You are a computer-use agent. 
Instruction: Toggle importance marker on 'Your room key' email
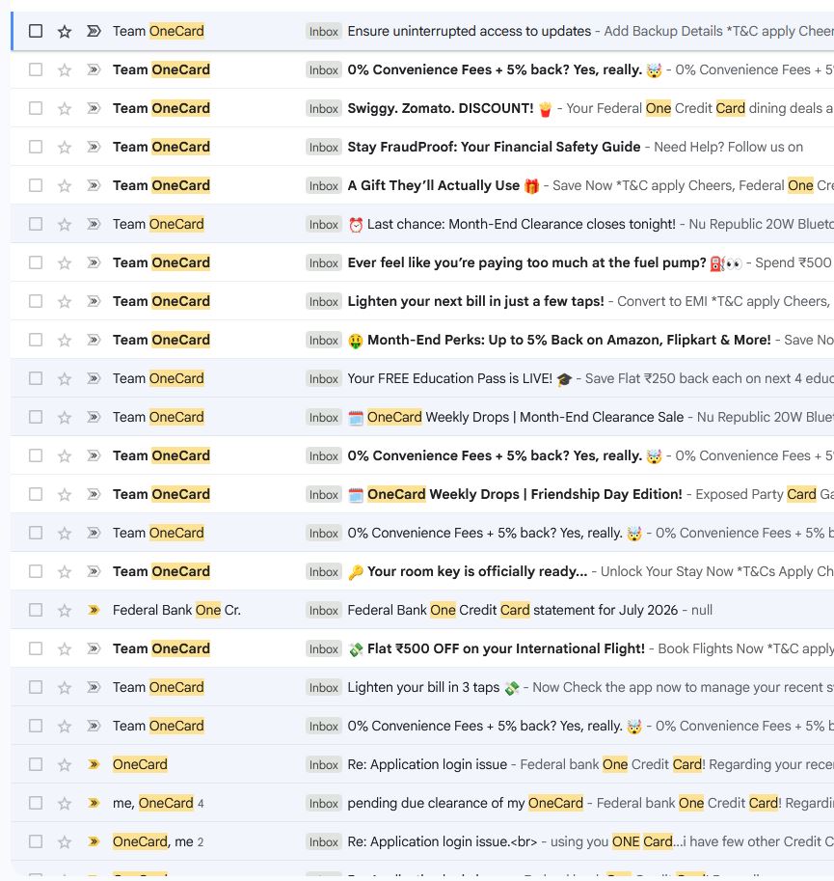(94, 571)
